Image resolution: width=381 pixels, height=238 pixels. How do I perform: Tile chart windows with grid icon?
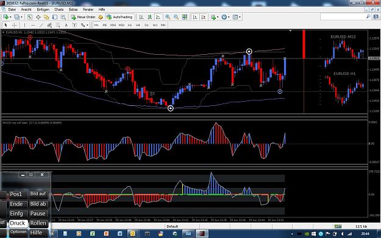(x=185, y=17)
